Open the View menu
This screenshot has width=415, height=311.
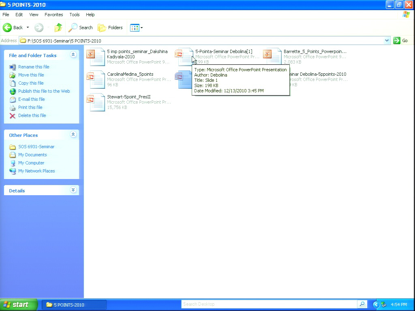tap(34, 15)
